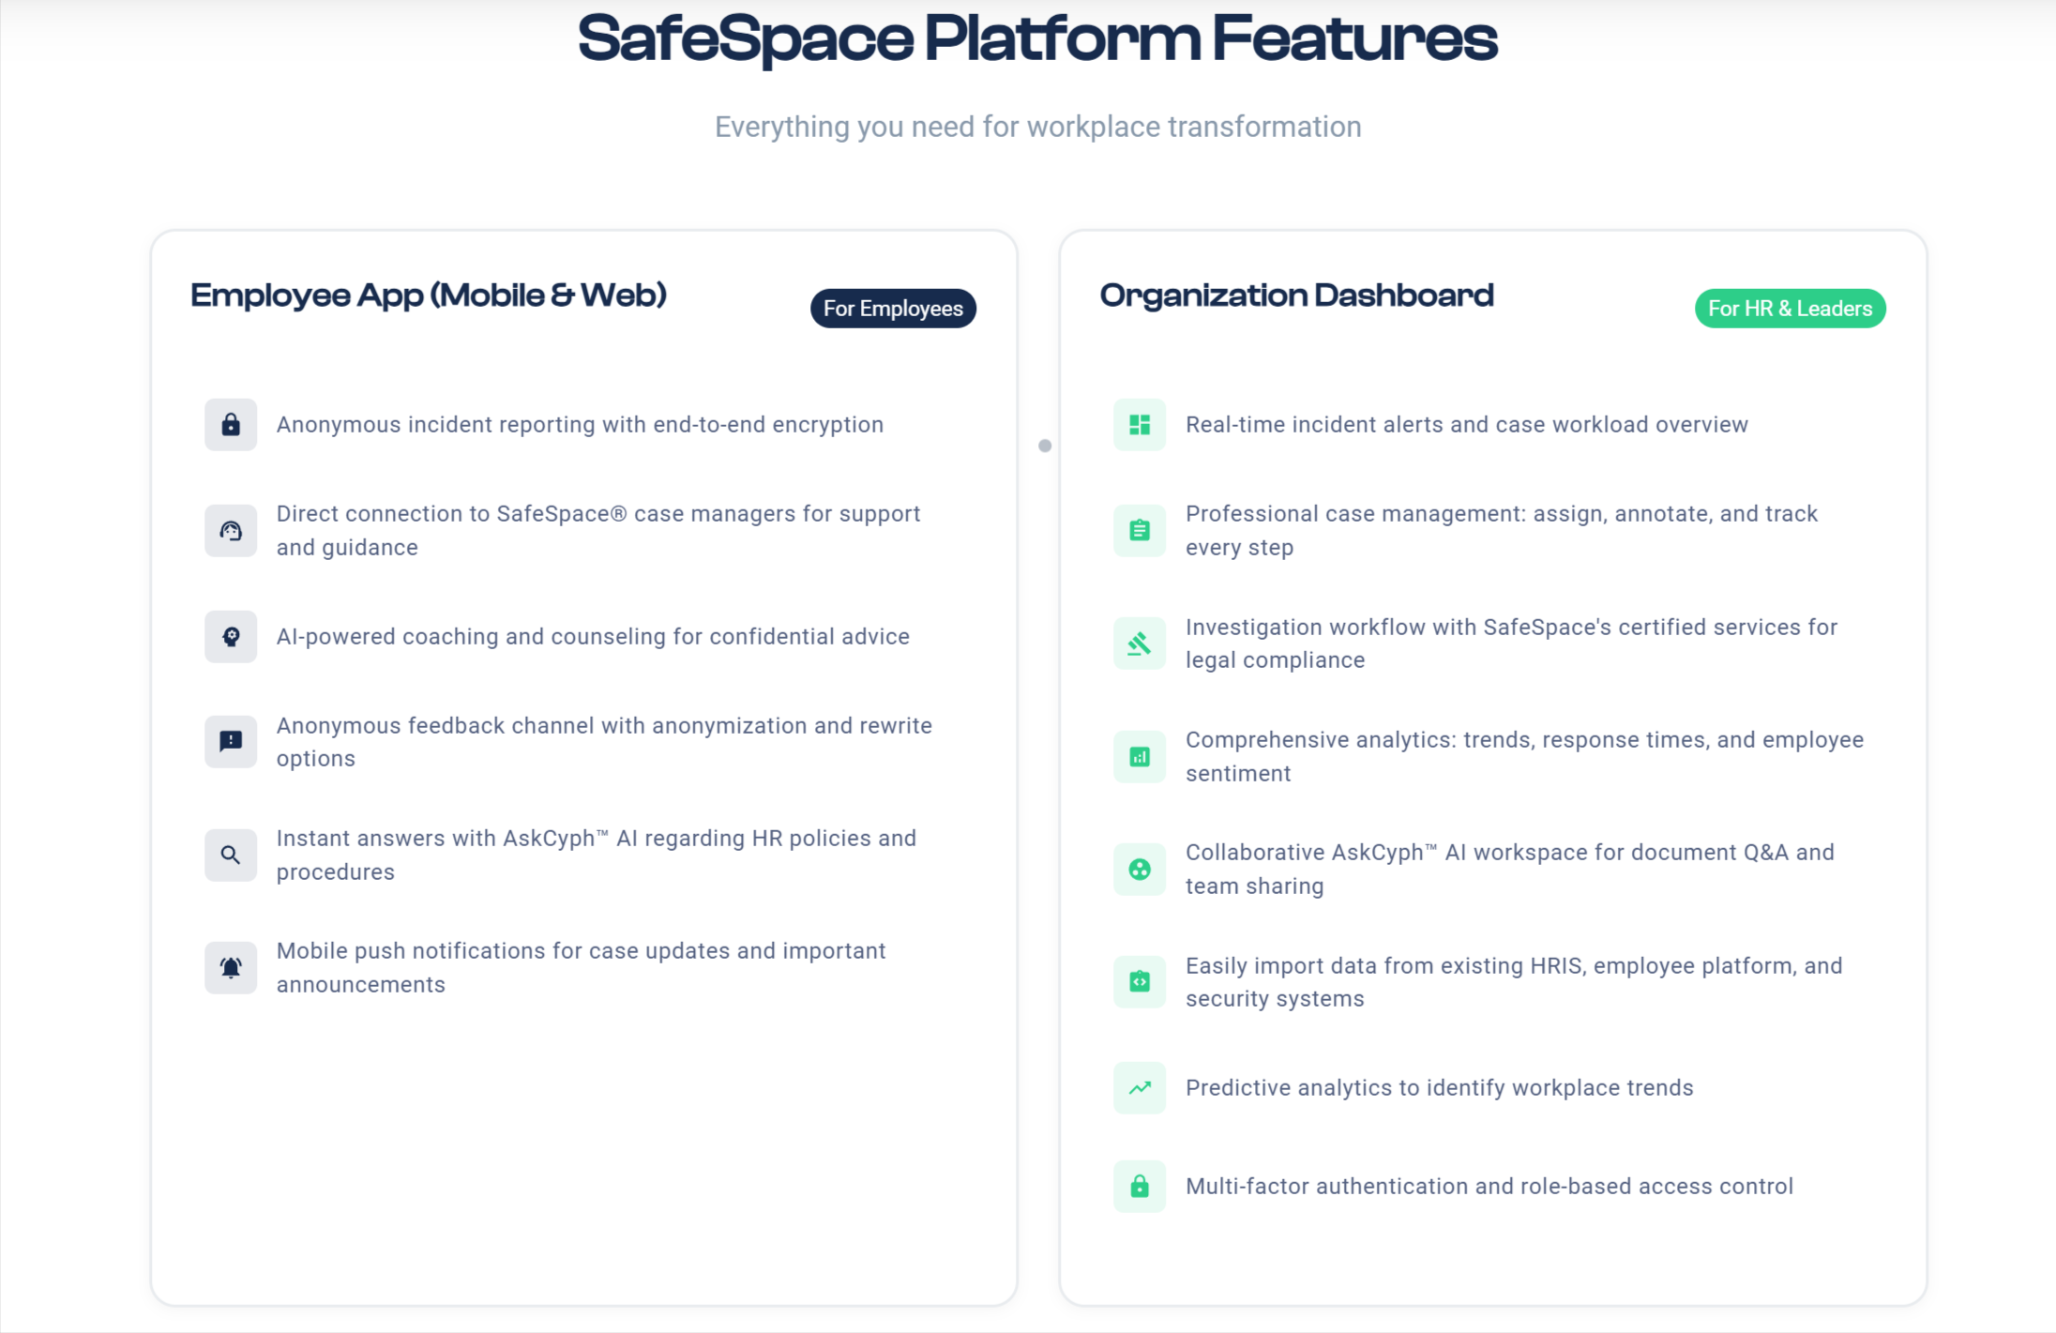Click the magnifier icon for AskCyph answers
This screenshot has height=1333, width=2056.
click(231, 855)
